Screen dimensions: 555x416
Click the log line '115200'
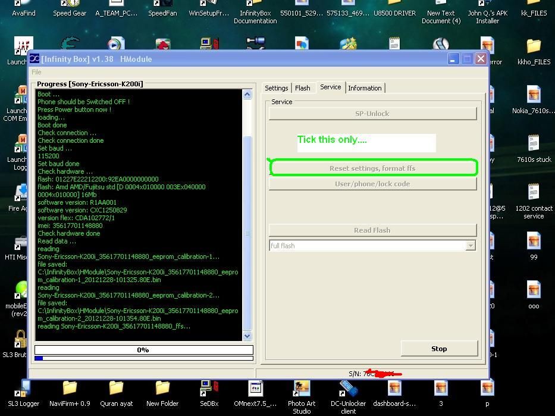click(49, 156)
